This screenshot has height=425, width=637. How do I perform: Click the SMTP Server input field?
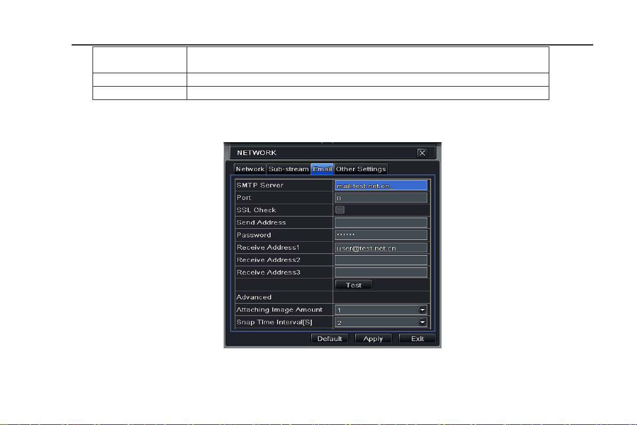click(381, 186)
